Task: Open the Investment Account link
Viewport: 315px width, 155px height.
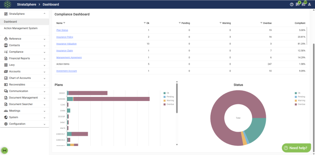Action: coord(67,71)
